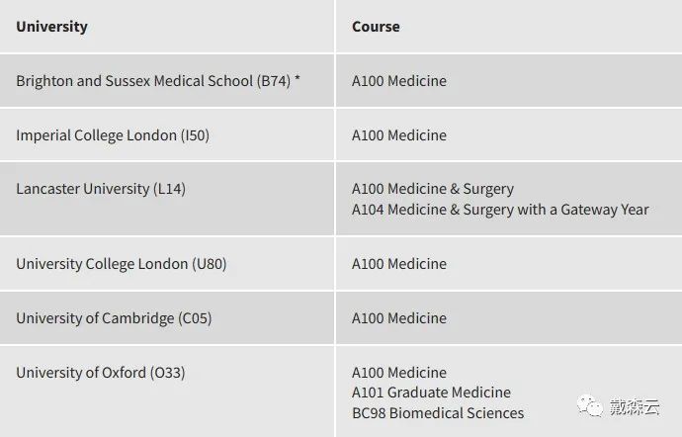Select the Course column header
The width and height of the screenshot is (682, 437).
[376, 27]
